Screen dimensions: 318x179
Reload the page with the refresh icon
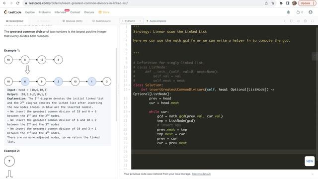[x=18, y=3]
